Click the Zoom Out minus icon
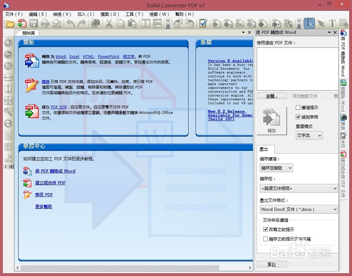Viewport: 352px width, 276px height. [8, 54]
